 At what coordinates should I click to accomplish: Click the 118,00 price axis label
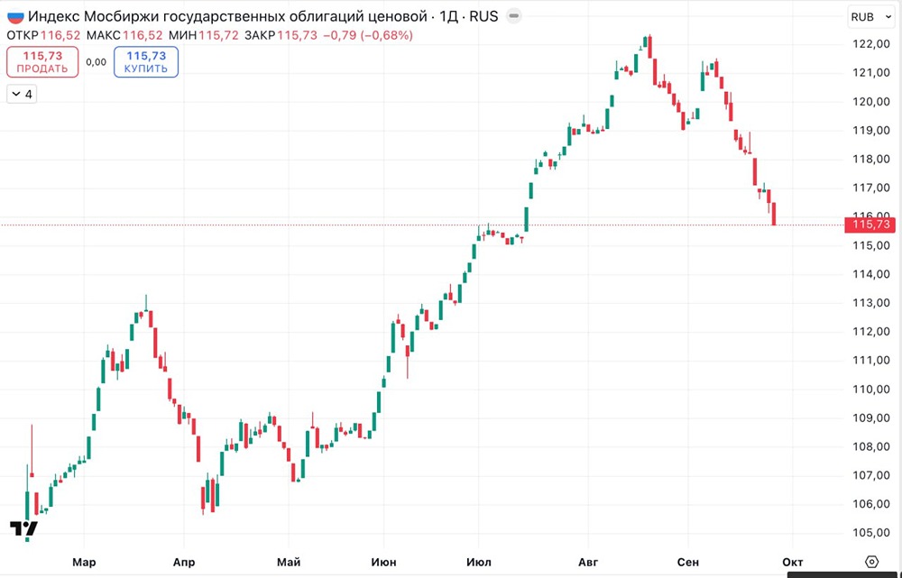pos(871,159)
